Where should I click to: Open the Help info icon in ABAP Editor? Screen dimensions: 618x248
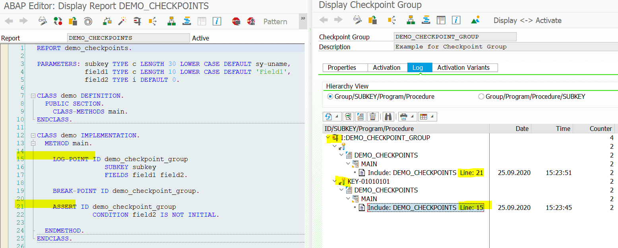(x=217, y=21)
